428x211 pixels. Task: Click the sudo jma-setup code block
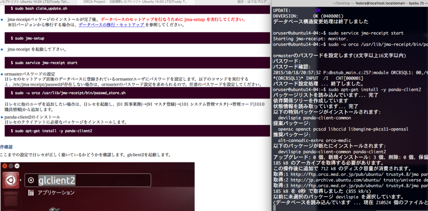(137, 38)
